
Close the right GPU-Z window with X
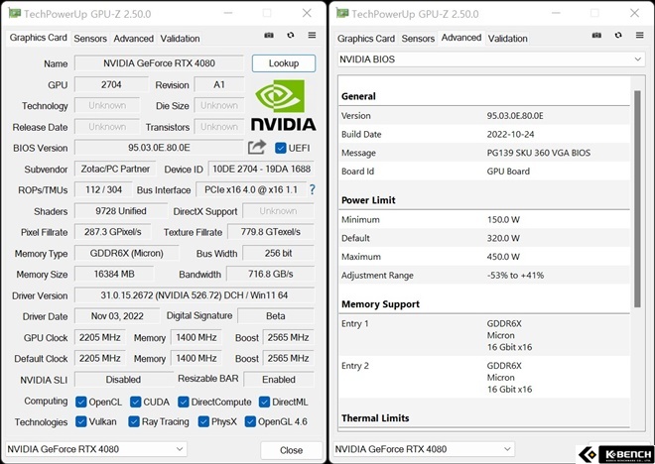[x=635, y=13]
